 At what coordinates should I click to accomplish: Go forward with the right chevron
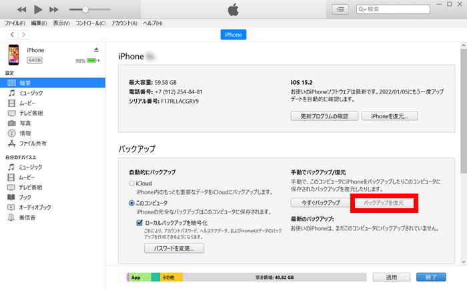tap(23, 35)
